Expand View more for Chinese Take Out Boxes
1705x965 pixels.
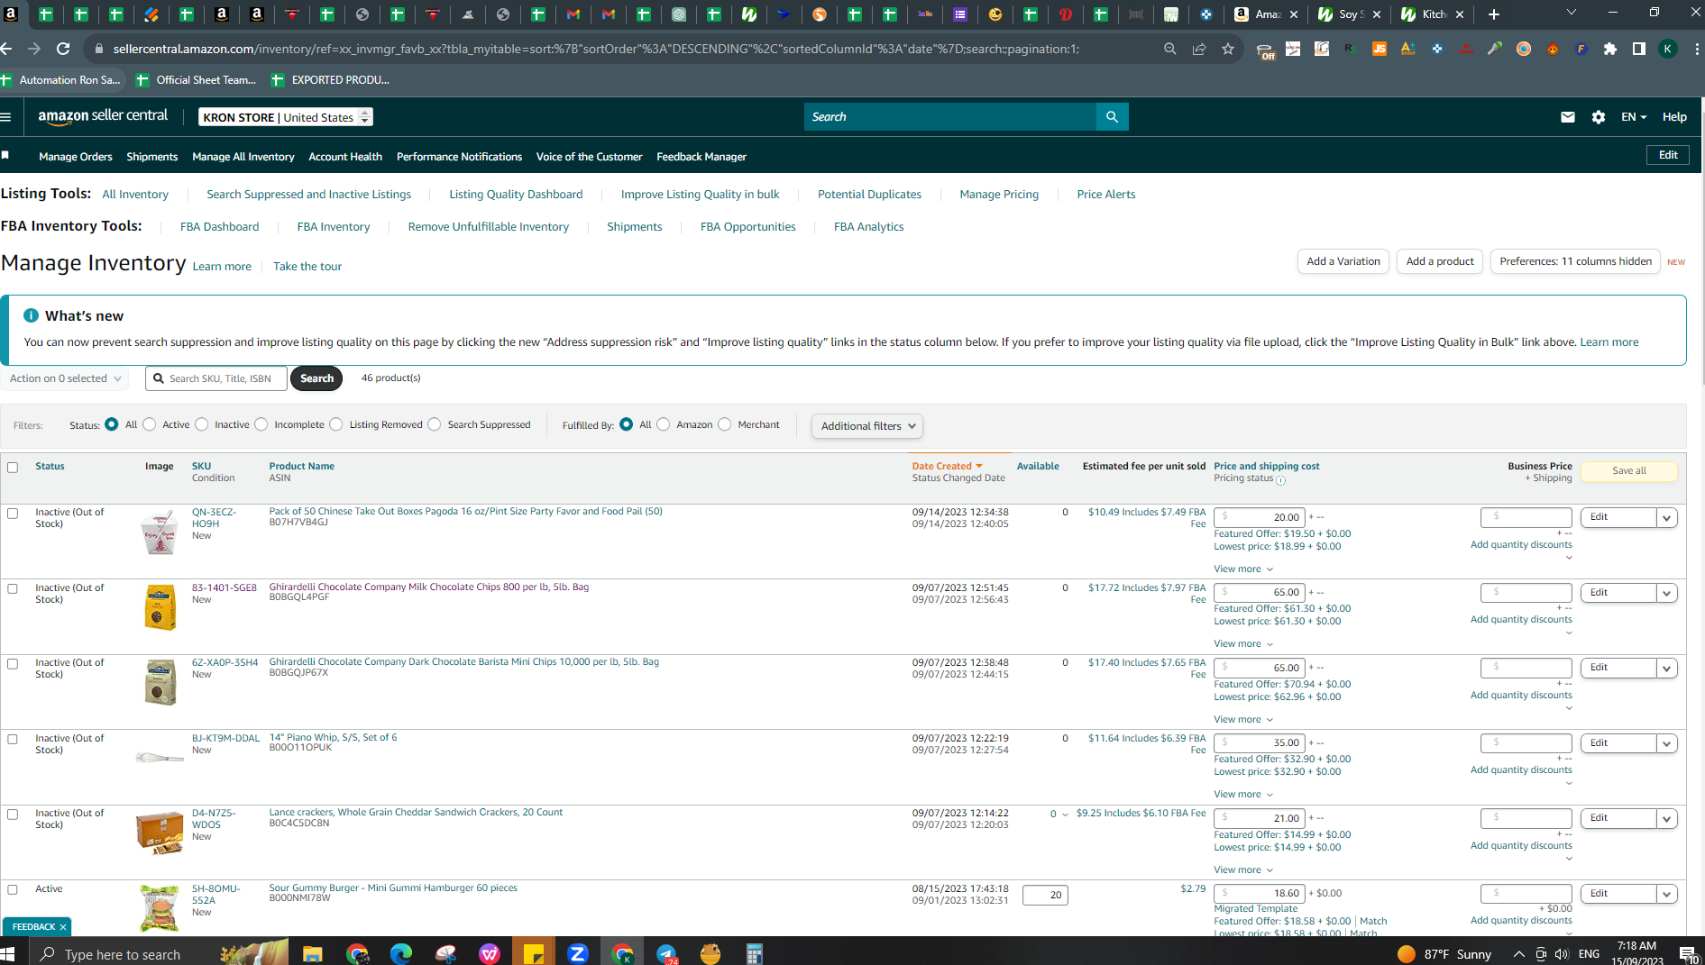coord(1243,569)
